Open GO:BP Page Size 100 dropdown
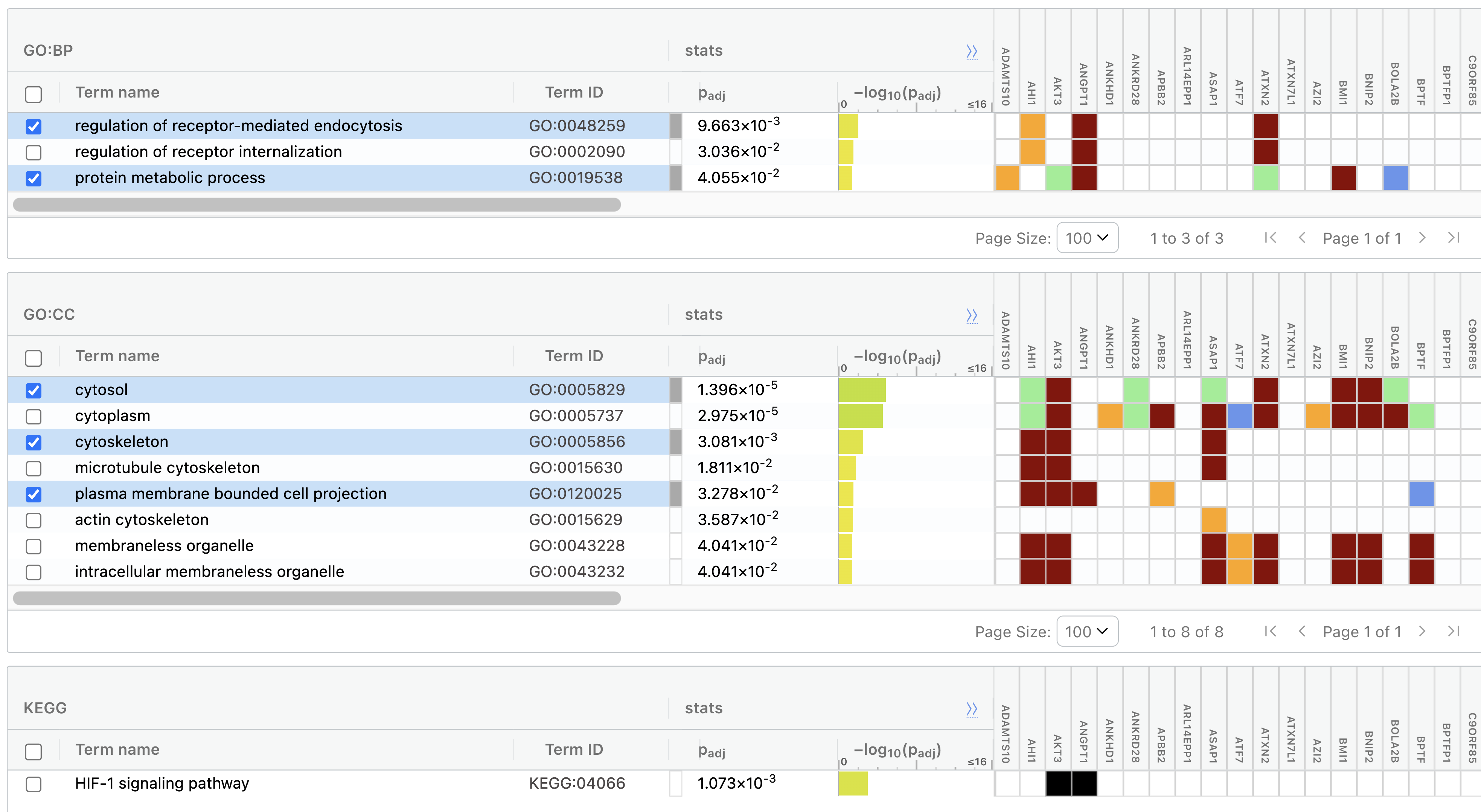 click(1087, 238)
